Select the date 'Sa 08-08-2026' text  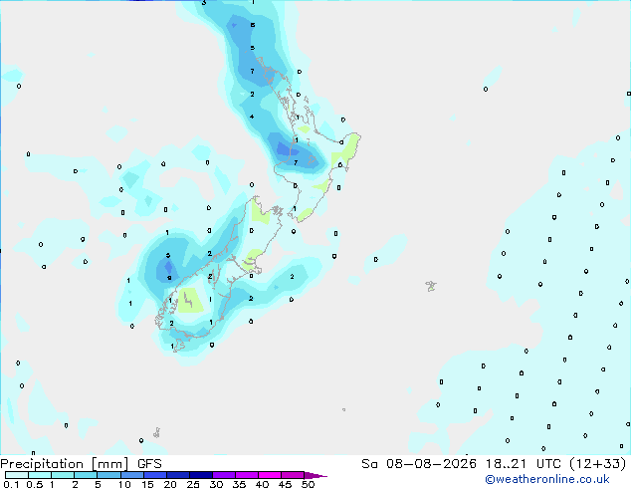pos(419,464)
